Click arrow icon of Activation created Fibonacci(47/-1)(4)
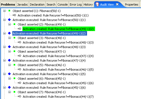141x99 pixels. (19, 56)
